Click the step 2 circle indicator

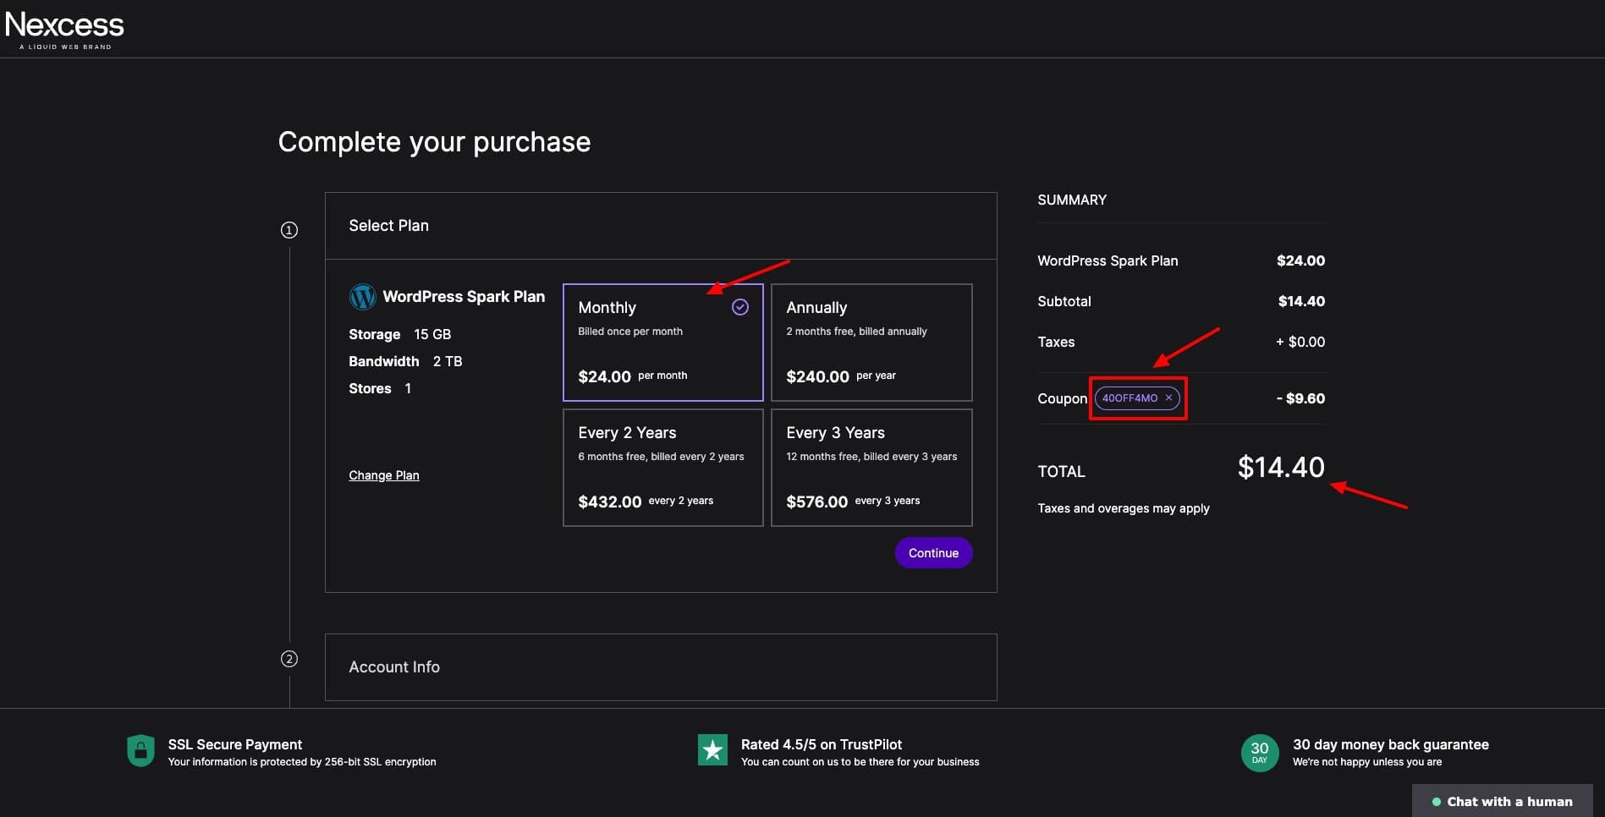click(289, 659)
